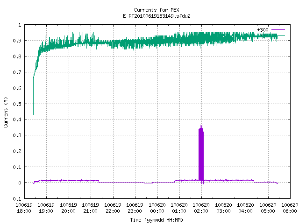This screenshot has width=299, height=224.
Task: Click the chart title "Currents for MEX"
Action: pyautogui.click(x=157, y=10)
